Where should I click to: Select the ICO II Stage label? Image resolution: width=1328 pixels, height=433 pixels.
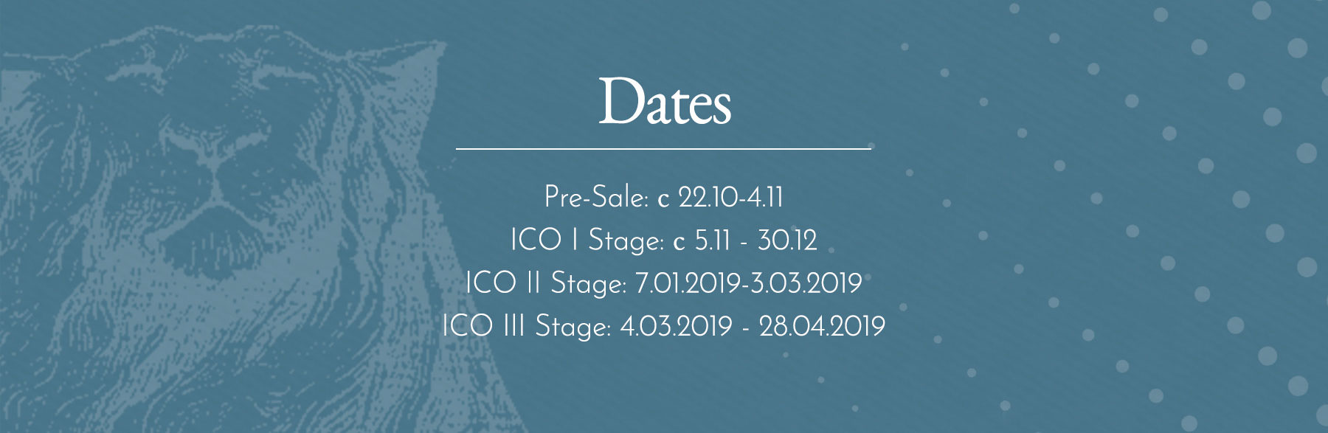click(546, 283)
